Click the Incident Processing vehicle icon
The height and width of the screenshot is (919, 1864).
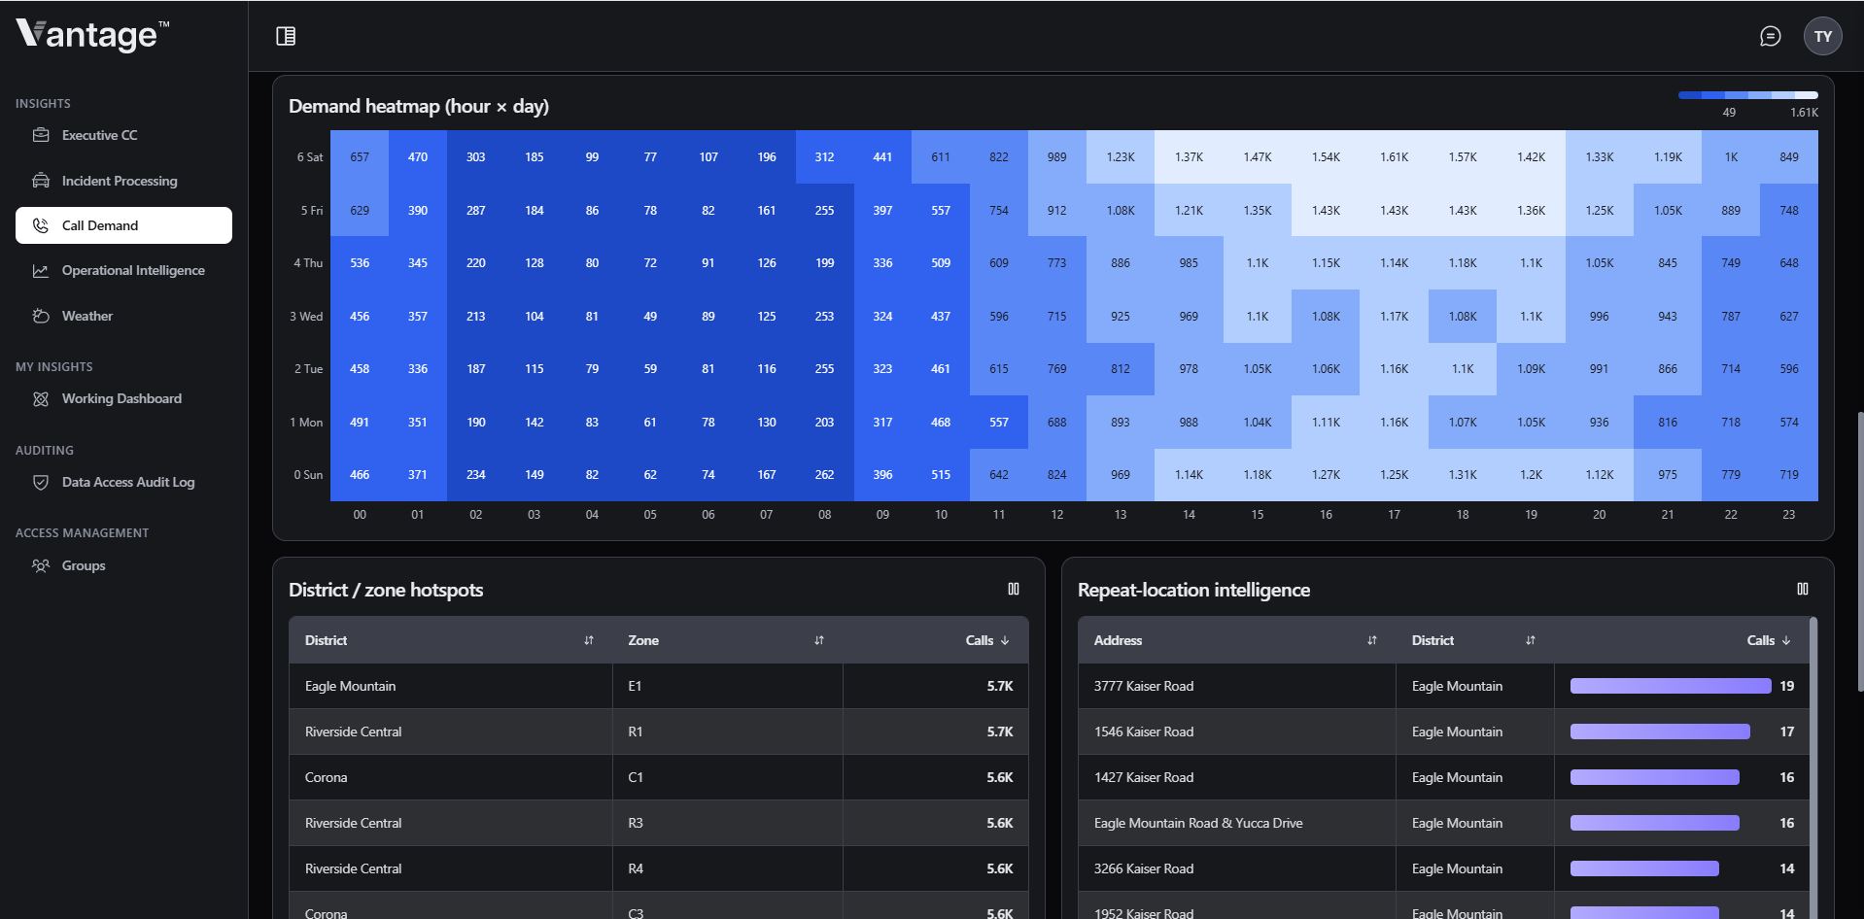pos(41,181)
